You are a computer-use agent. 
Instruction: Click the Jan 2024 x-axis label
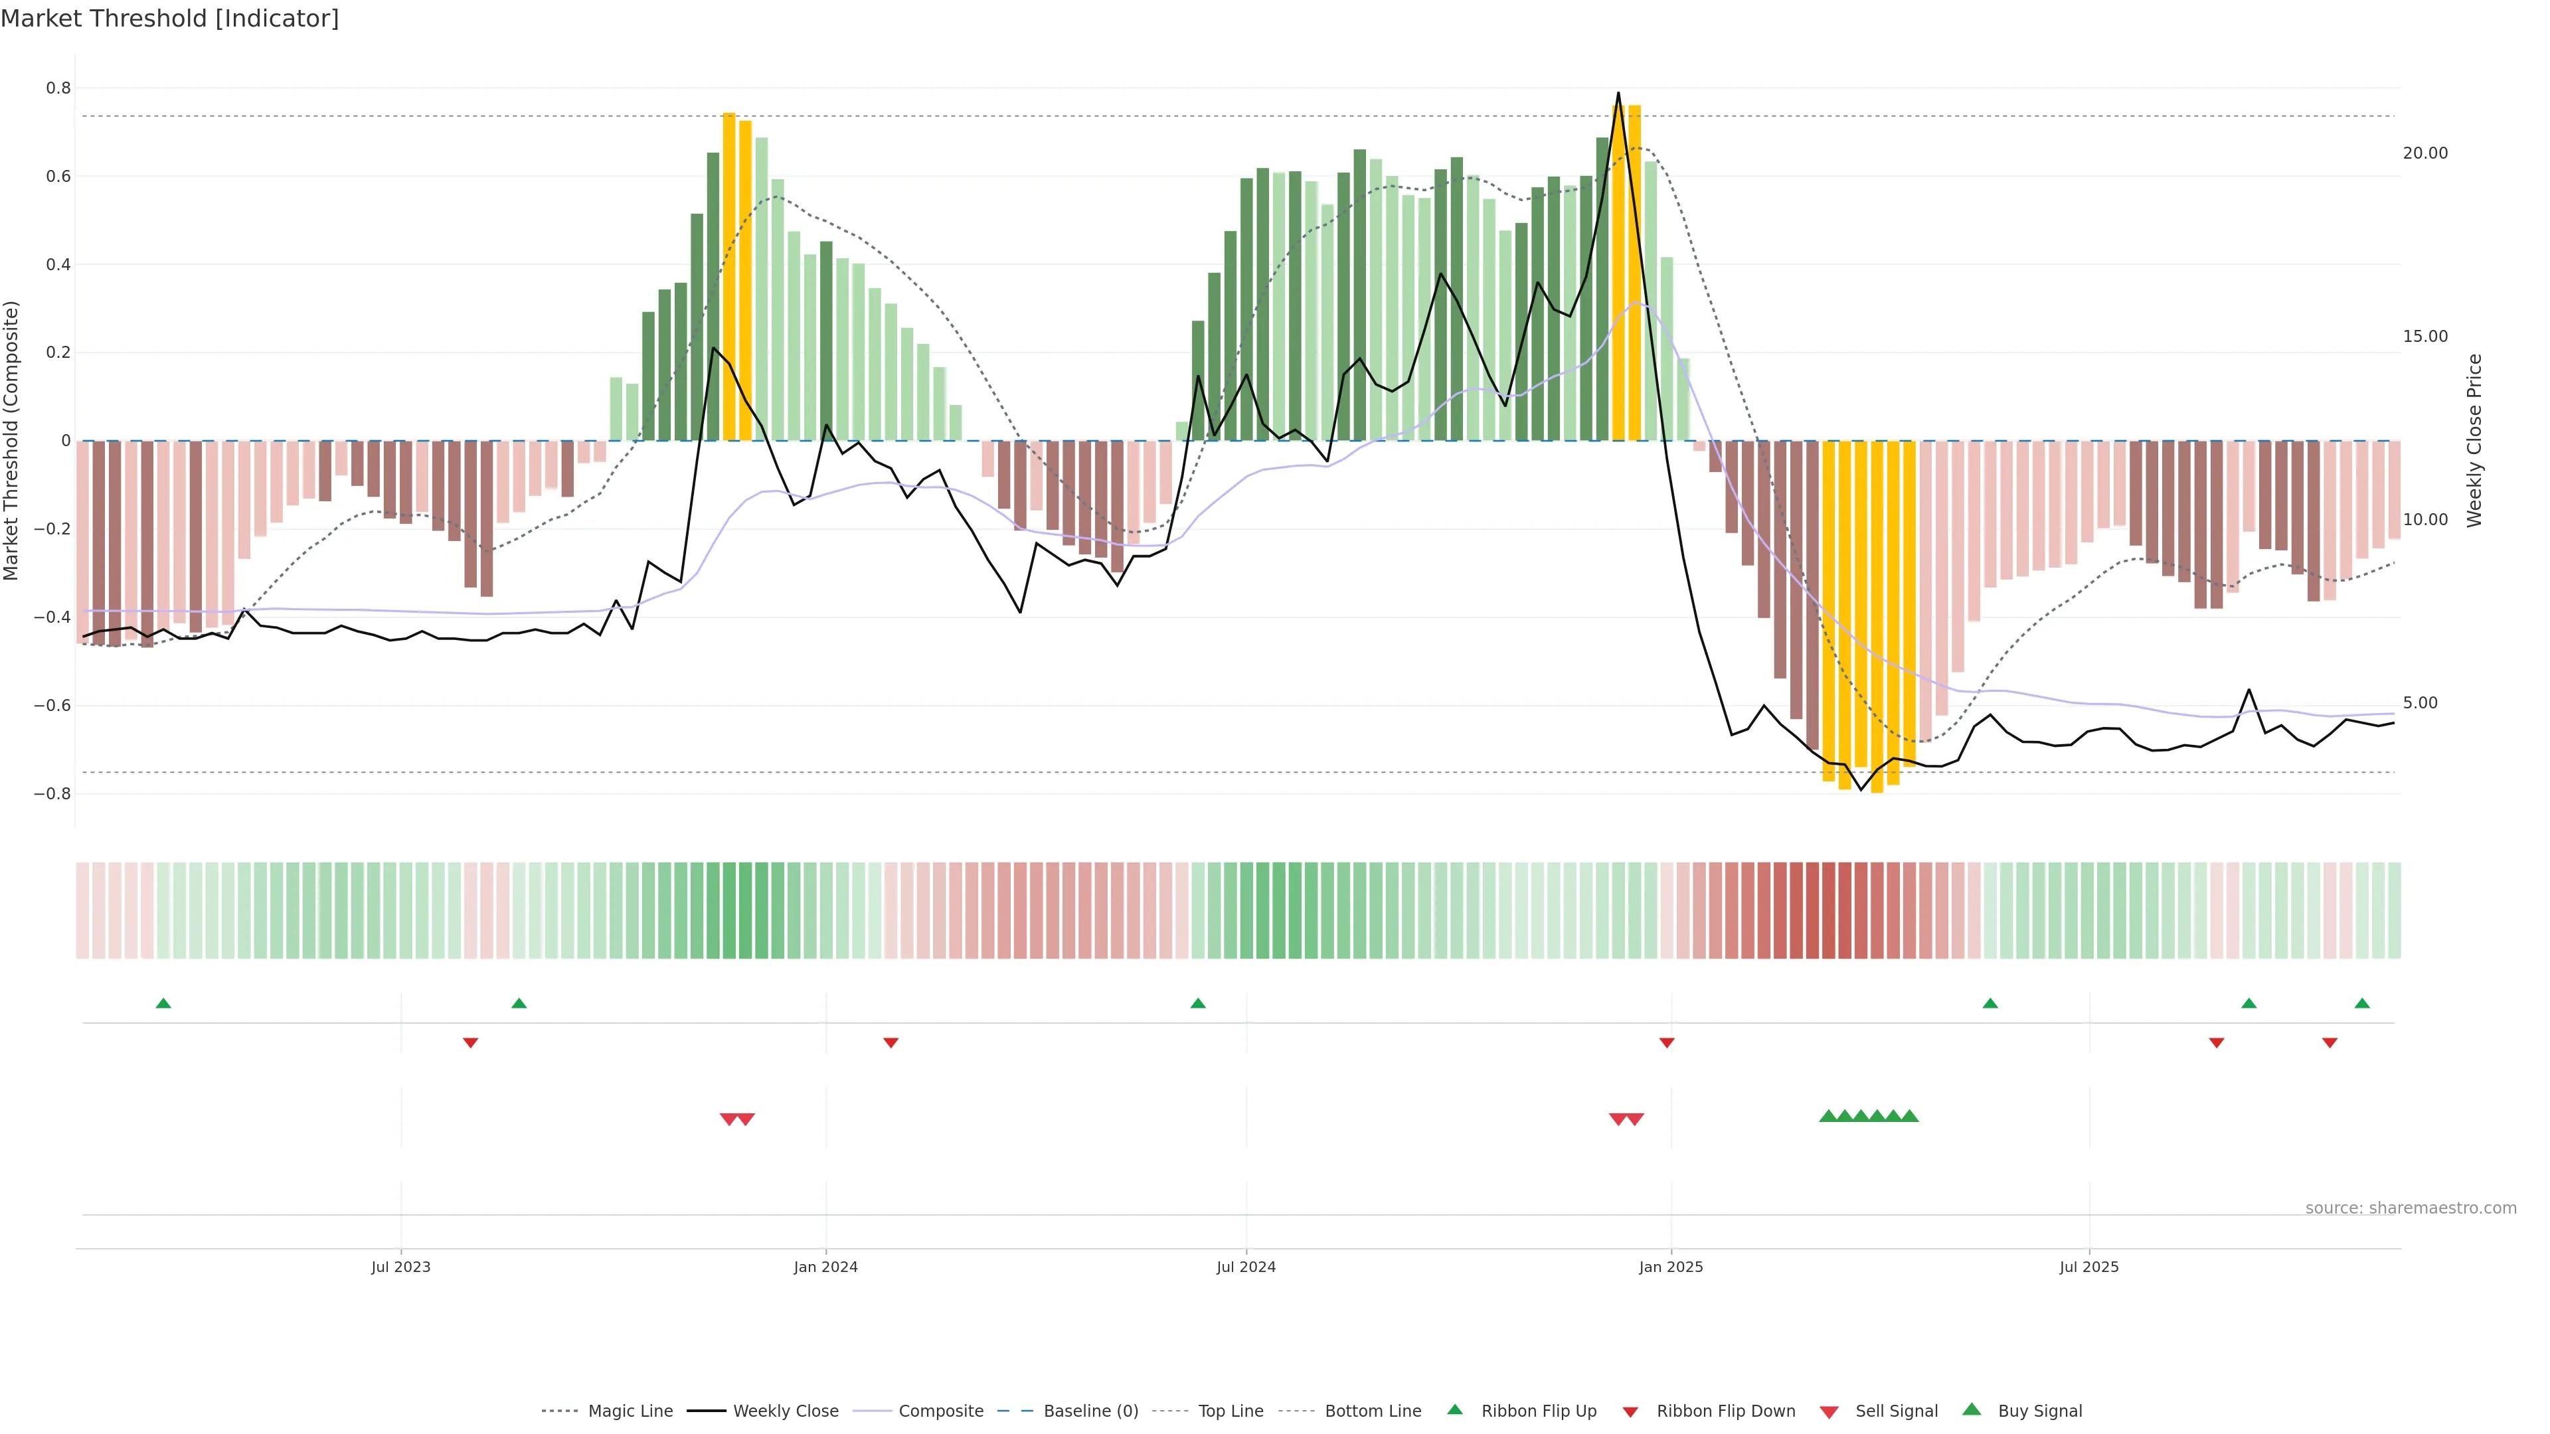[x=825, y=1267]
